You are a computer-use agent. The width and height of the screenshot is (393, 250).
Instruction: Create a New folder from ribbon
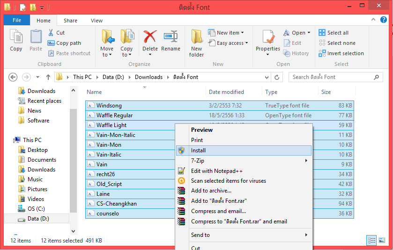tap(196, 43)
